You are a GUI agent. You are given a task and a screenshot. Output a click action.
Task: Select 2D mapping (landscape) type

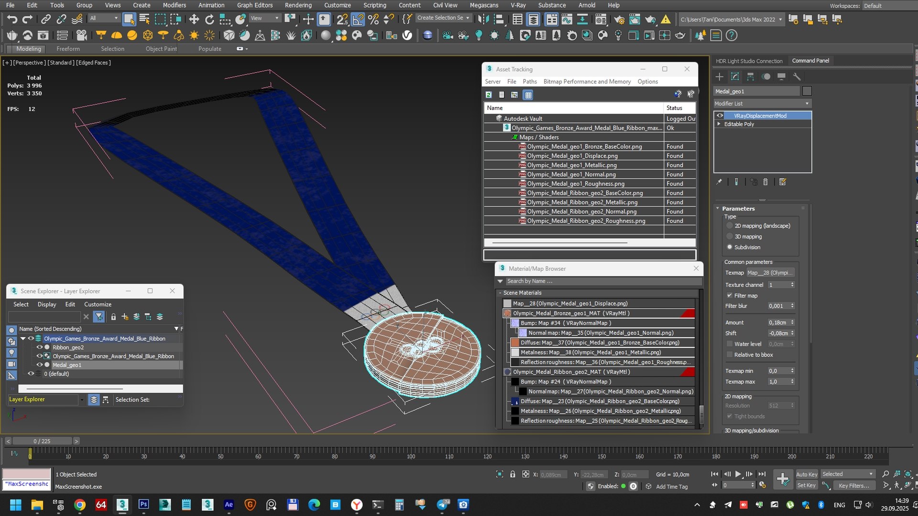coord(730,226)
